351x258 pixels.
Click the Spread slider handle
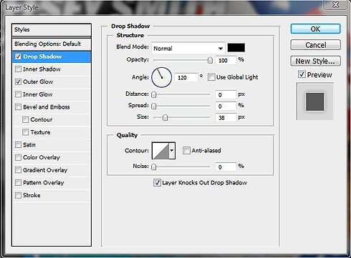tap(154, 106)
